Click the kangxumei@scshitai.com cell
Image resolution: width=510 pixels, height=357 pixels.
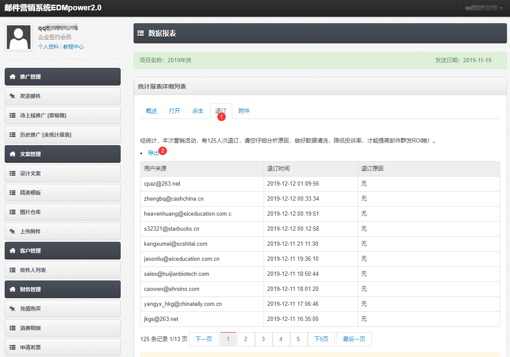click(202, 244)
